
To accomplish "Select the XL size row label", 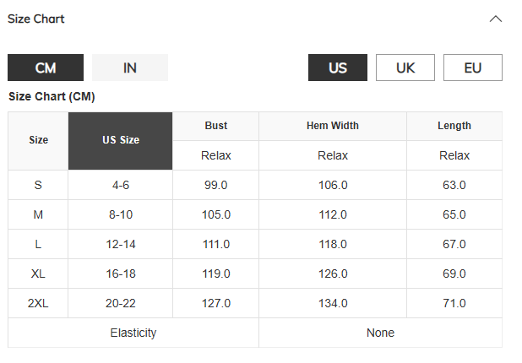I will (x=38, y=274).
